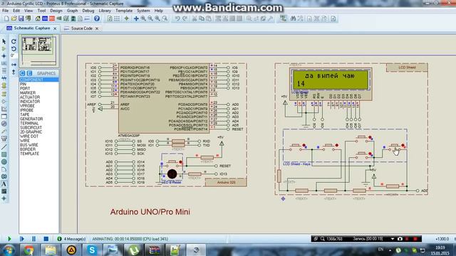Click the LCD display component

[331, 84]
